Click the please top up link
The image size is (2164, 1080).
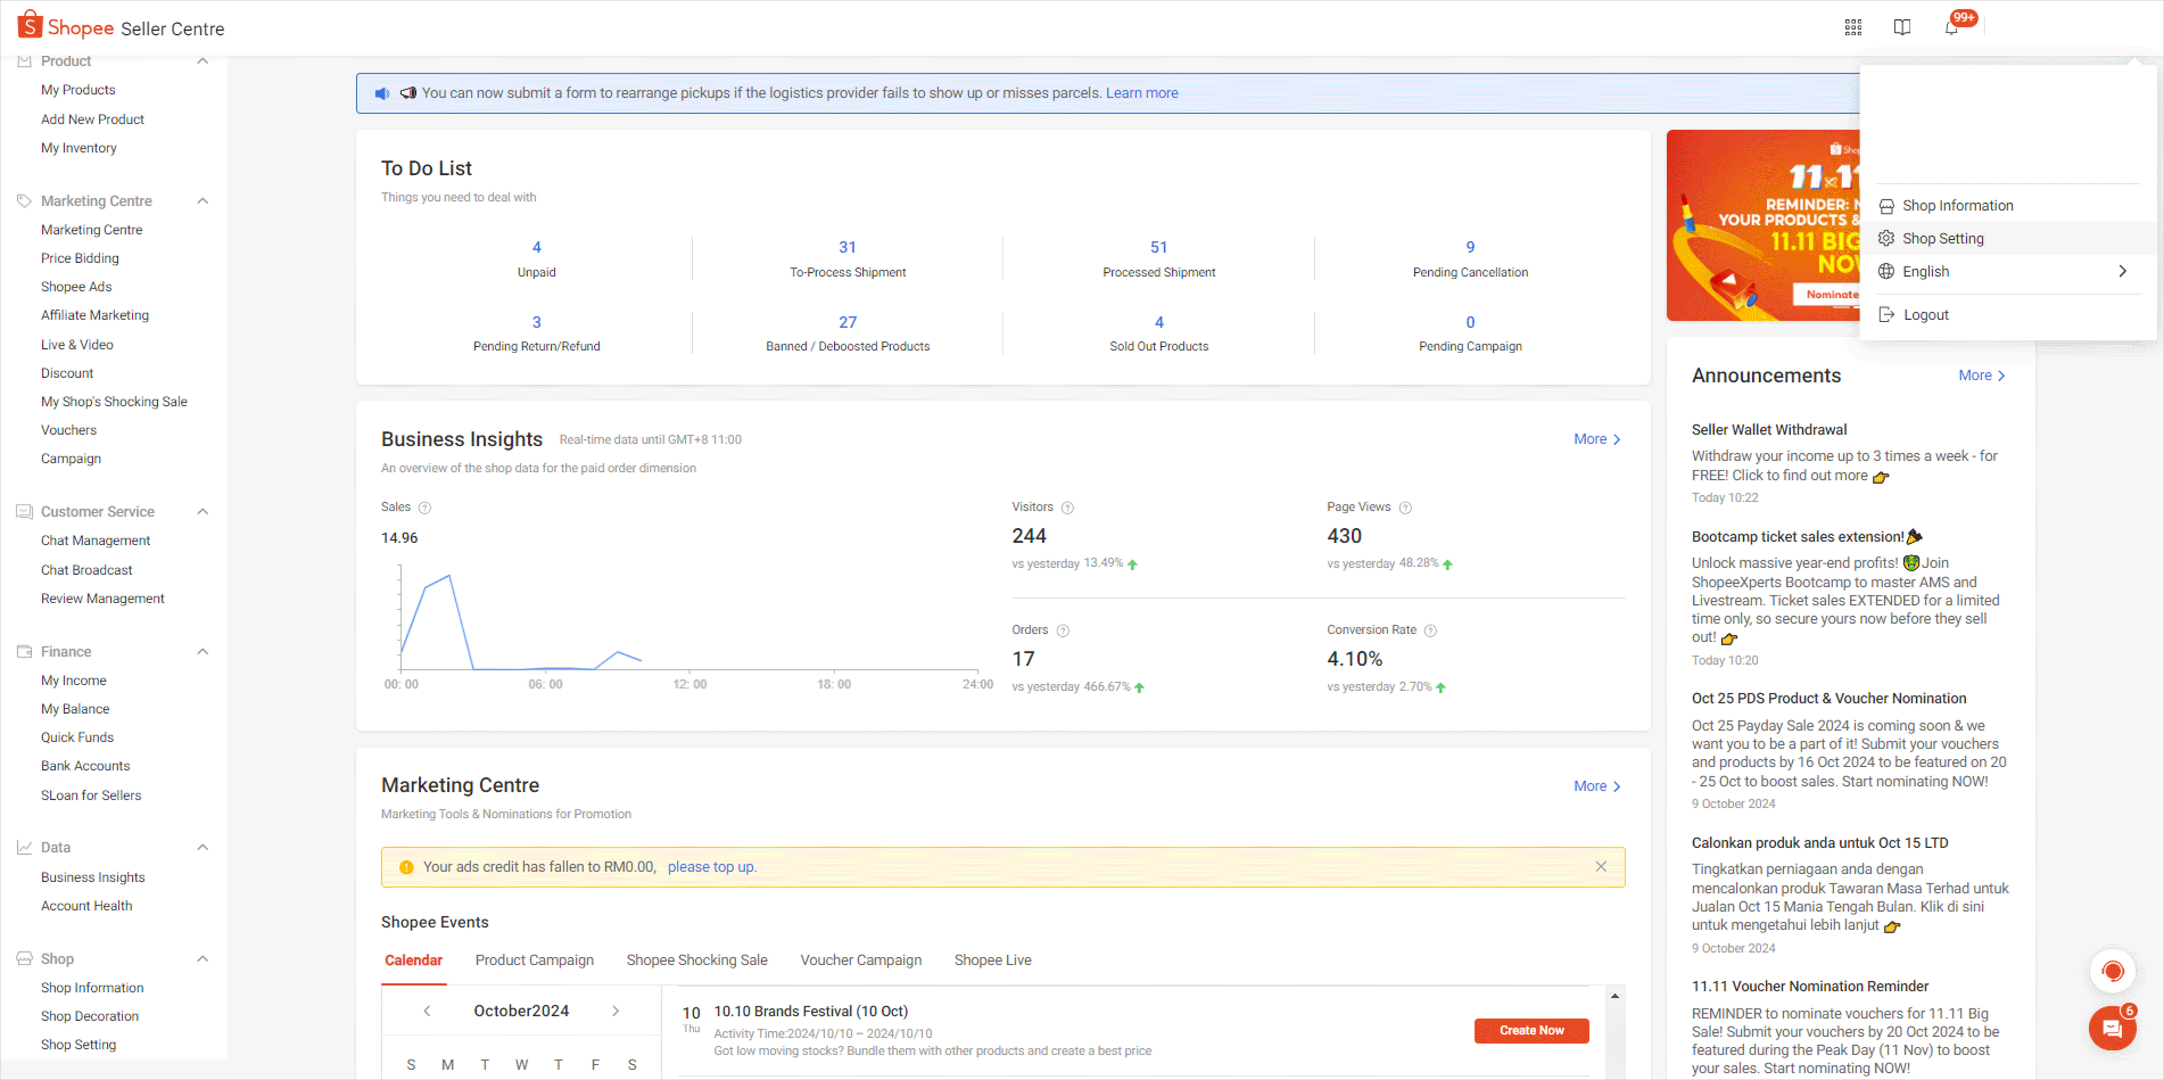click(712, 866)
